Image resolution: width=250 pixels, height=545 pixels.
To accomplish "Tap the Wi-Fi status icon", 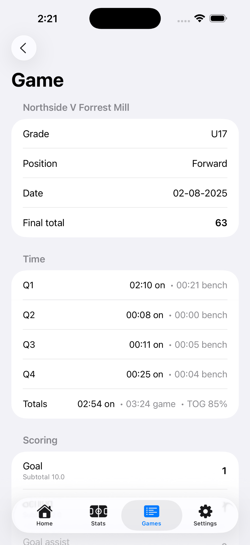I will pyautogui.click(x=200, y=18).
